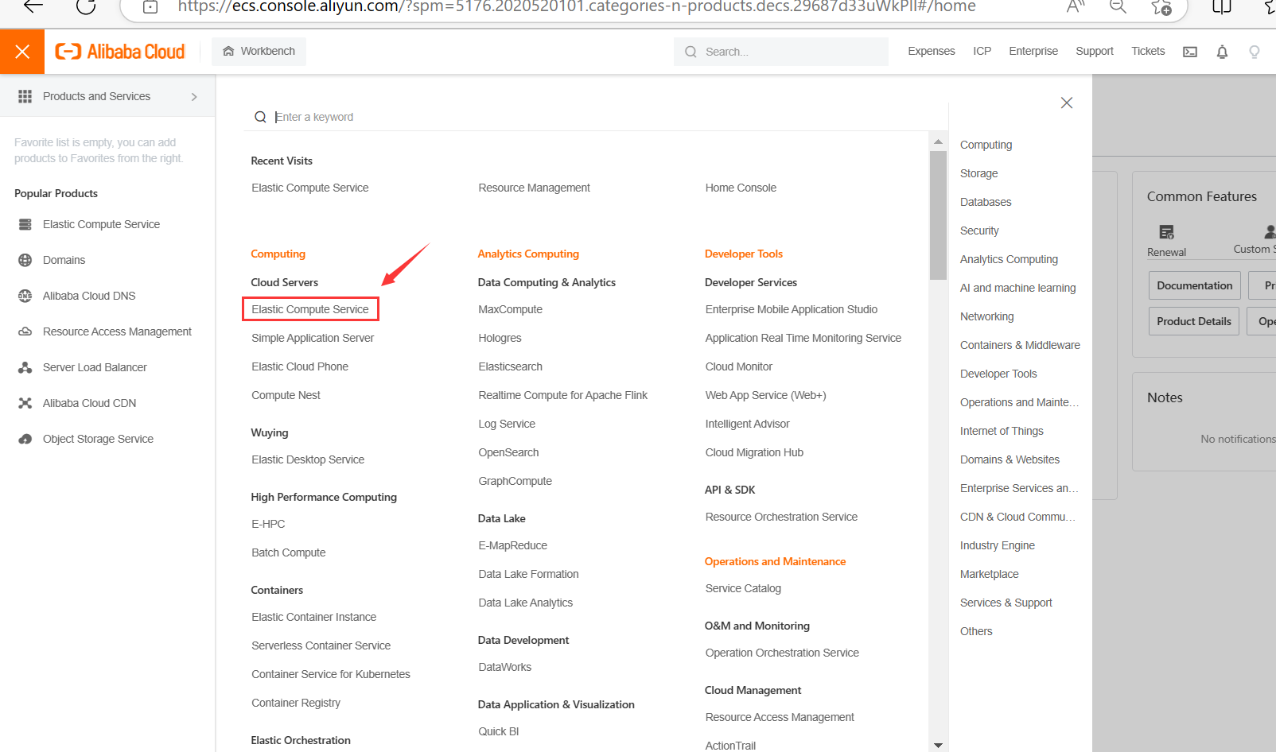Open the Expenses menu

[x=931, y=51]
